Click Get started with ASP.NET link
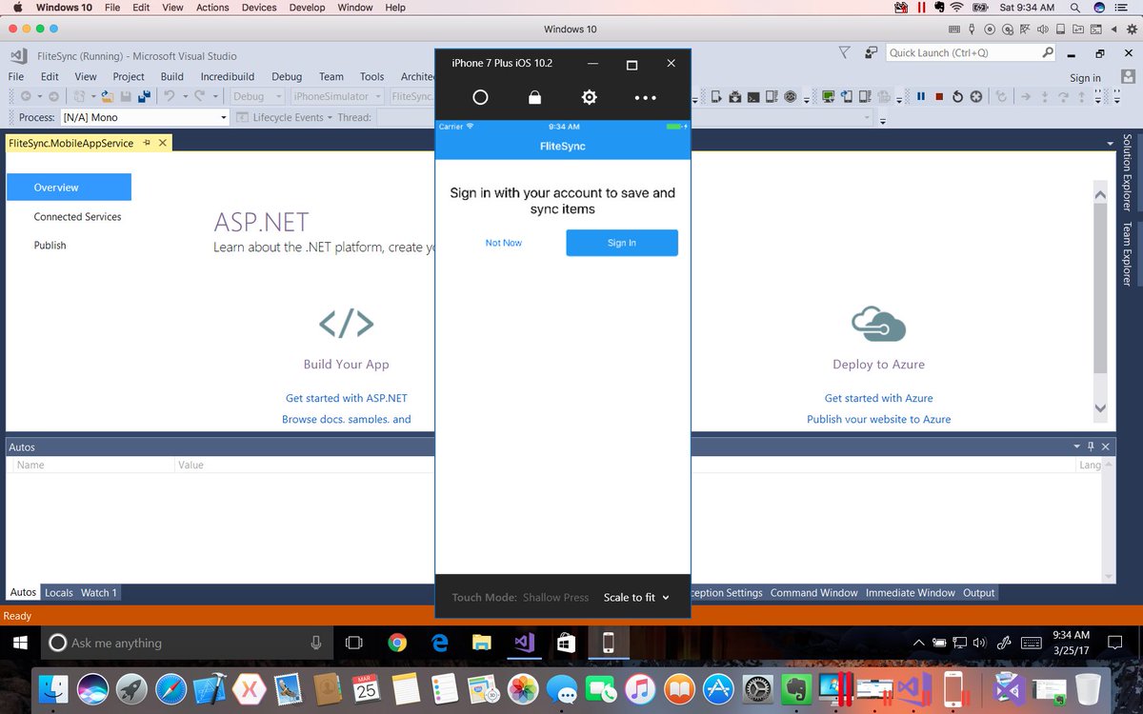The image size is (1143, 714). pyautogui.click(x=347, y=398)
